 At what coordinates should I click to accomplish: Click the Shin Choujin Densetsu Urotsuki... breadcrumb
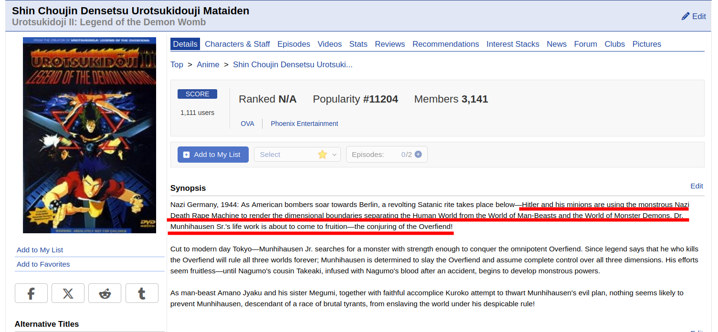293,64
